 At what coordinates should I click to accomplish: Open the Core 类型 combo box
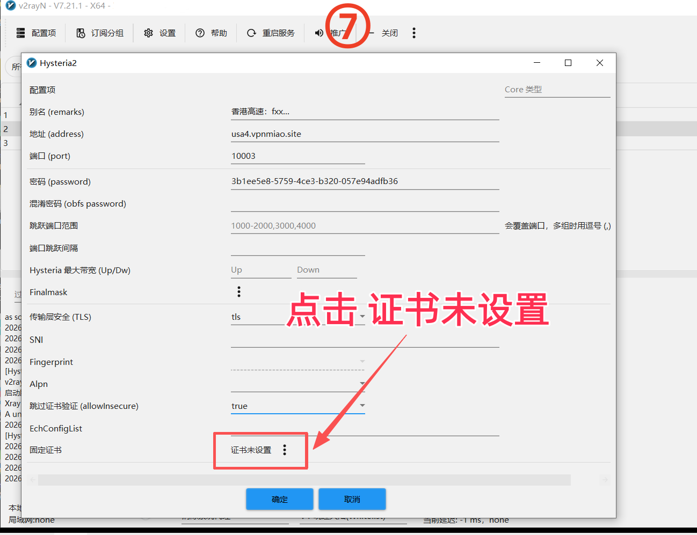click(x=557, y=90)
